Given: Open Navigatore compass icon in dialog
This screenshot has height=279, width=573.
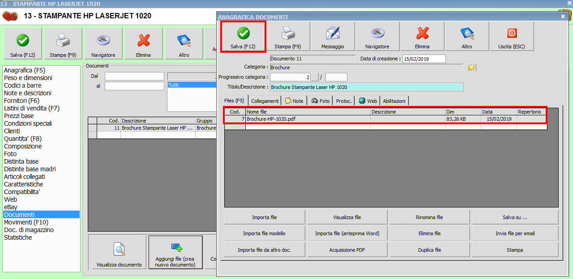Looking at the screenshot, I should [x=377, y=37].
